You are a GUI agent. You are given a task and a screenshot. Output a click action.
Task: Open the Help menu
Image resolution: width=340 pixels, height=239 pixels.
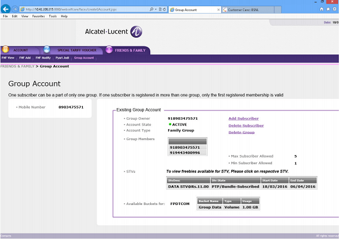tap(64, 16)
